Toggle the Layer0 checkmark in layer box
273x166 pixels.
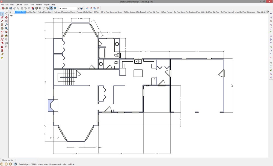(x=60, y=8)
